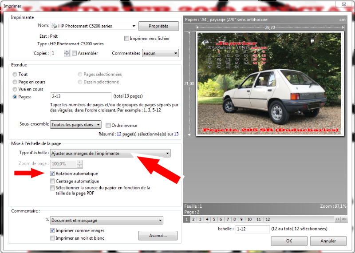
Task: Open the Commentaites dropdown
Action: tap(176, 53)
